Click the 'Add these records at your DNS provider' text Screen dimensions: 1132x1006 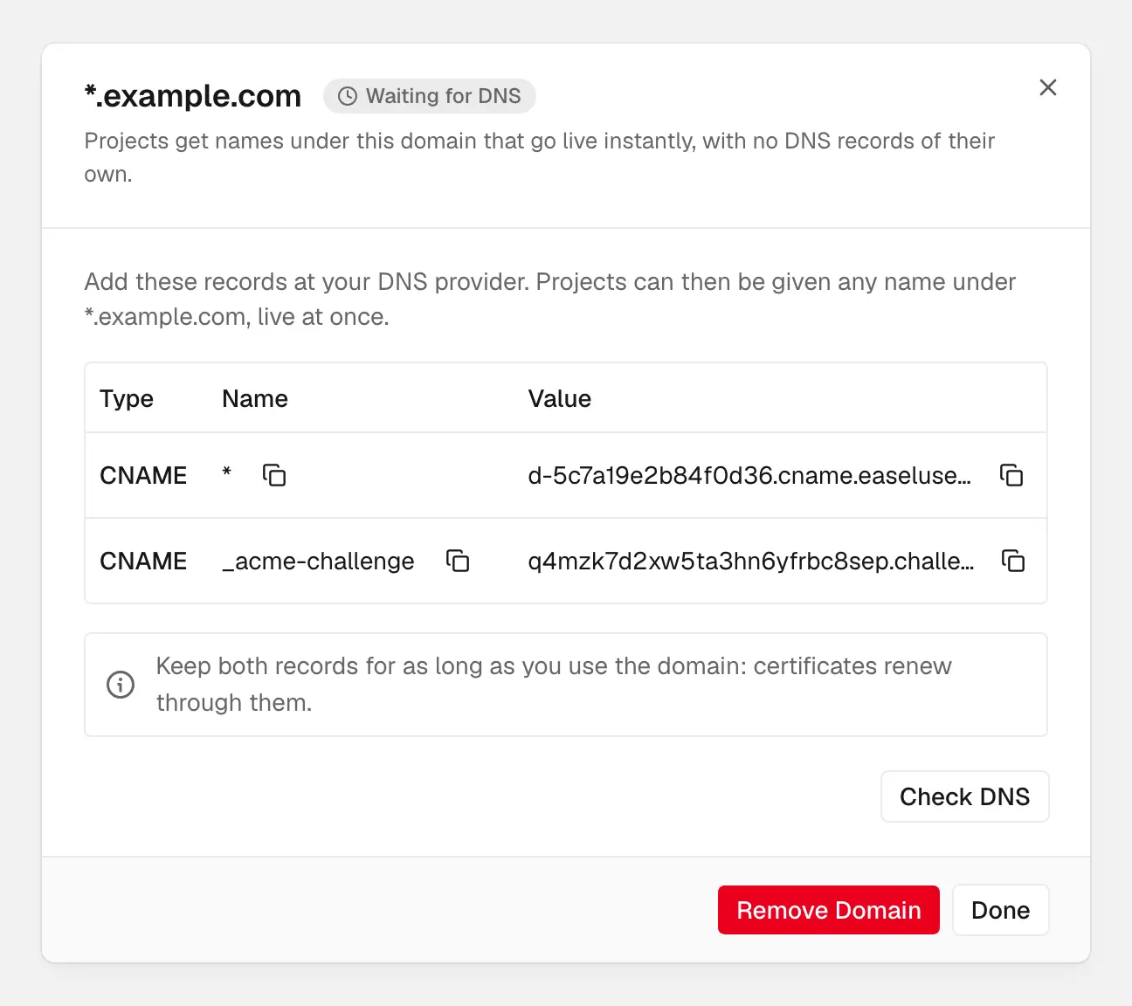550,299
